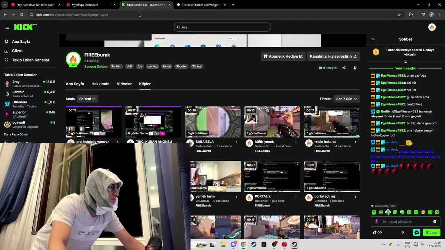Open a new browser tab
This screenshot has width=445, height=250.
coord(233,5)
